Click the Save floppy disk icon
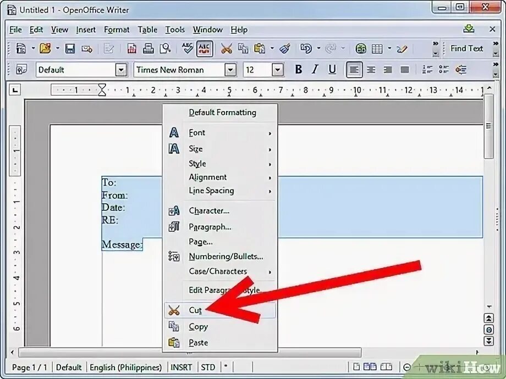The width and height of the screenshot is (506, 379). coord(70,49)
